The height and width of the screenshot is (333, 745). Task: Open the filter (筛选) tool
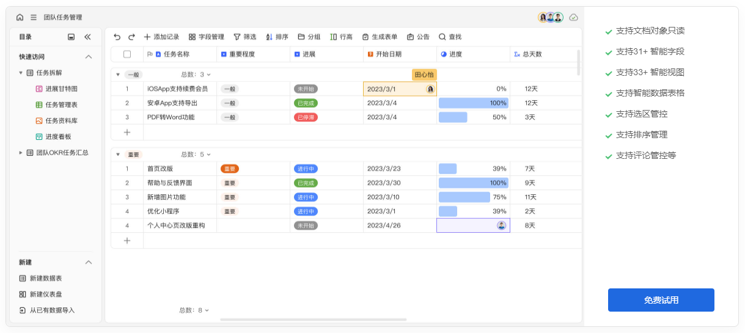tap(245, 37)
